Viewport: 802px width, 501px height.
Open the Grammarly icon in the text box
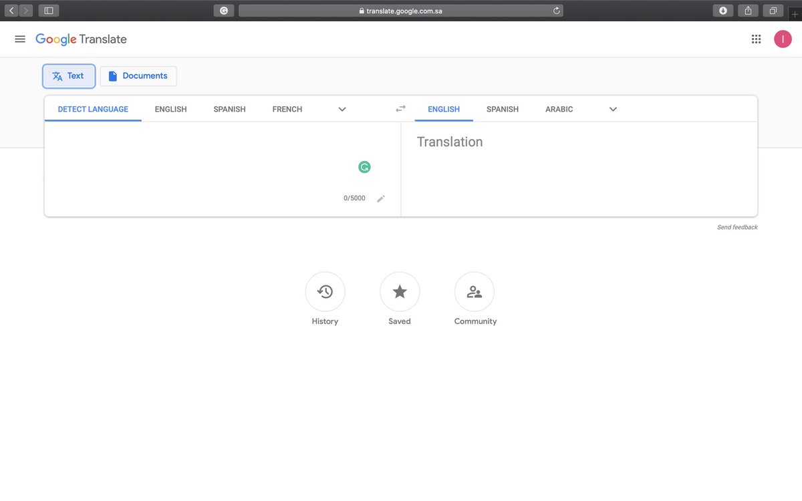[x=364, y=167]
